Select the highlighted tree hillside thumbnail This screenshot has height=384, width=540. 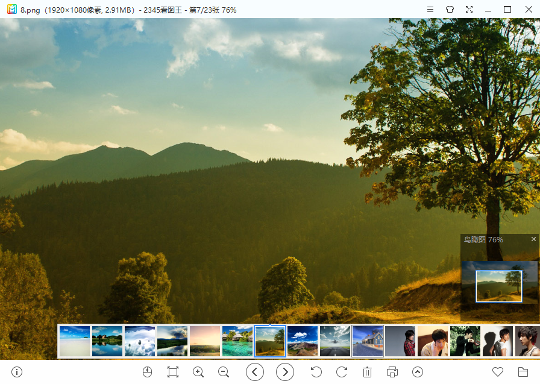click(x=270, y=341)
